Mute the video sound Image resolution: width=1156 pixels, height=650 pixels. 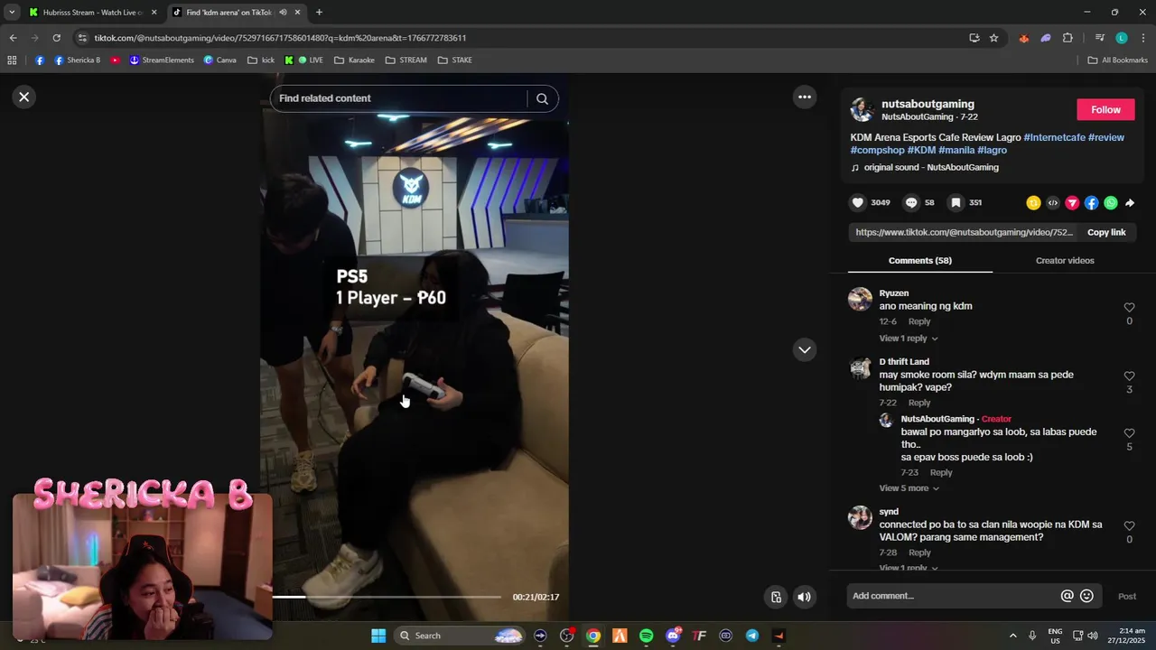coord(804,597)
